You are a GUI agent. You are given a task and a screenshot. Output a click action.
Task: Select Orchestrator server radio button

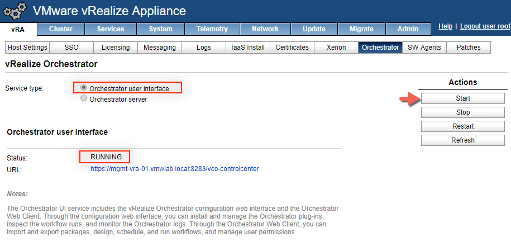[84, 98]
